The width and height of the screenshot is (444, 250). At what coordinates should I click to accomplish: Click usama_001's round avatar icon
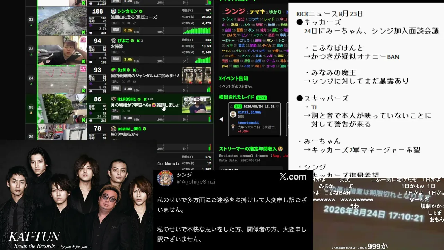pyautogui.click(x=113, y=128)
